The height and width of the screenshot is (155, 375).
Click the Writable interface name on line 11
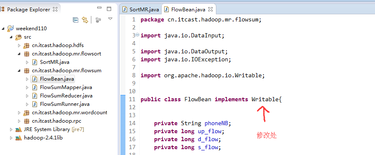click(265, 100)
